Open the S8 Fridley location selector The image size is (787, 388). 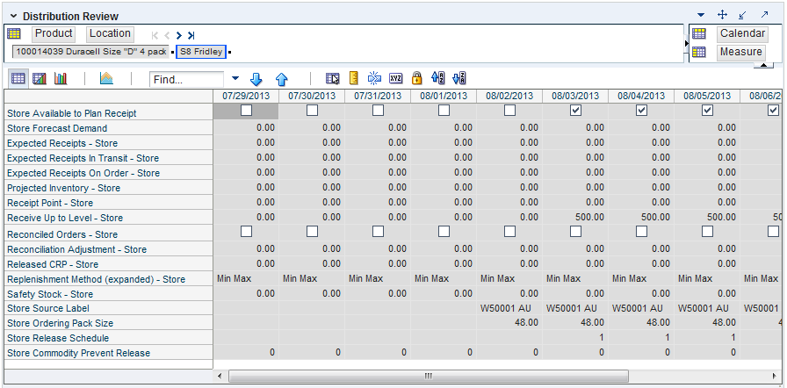tap(201, 51)
